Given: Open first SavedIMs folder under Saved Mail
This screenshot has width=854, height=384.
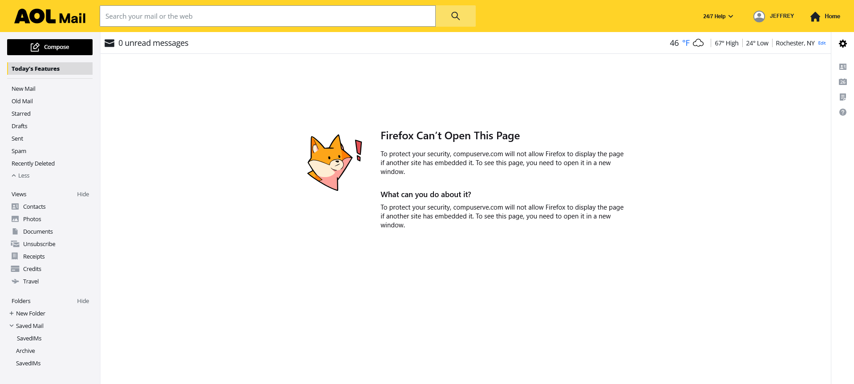Looking at the screenshot, I should click(x=29, y=338).
